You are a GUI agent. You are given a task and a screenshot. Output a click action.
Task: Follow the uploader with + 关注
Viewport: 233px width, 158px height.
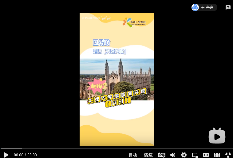pos(207,7)
